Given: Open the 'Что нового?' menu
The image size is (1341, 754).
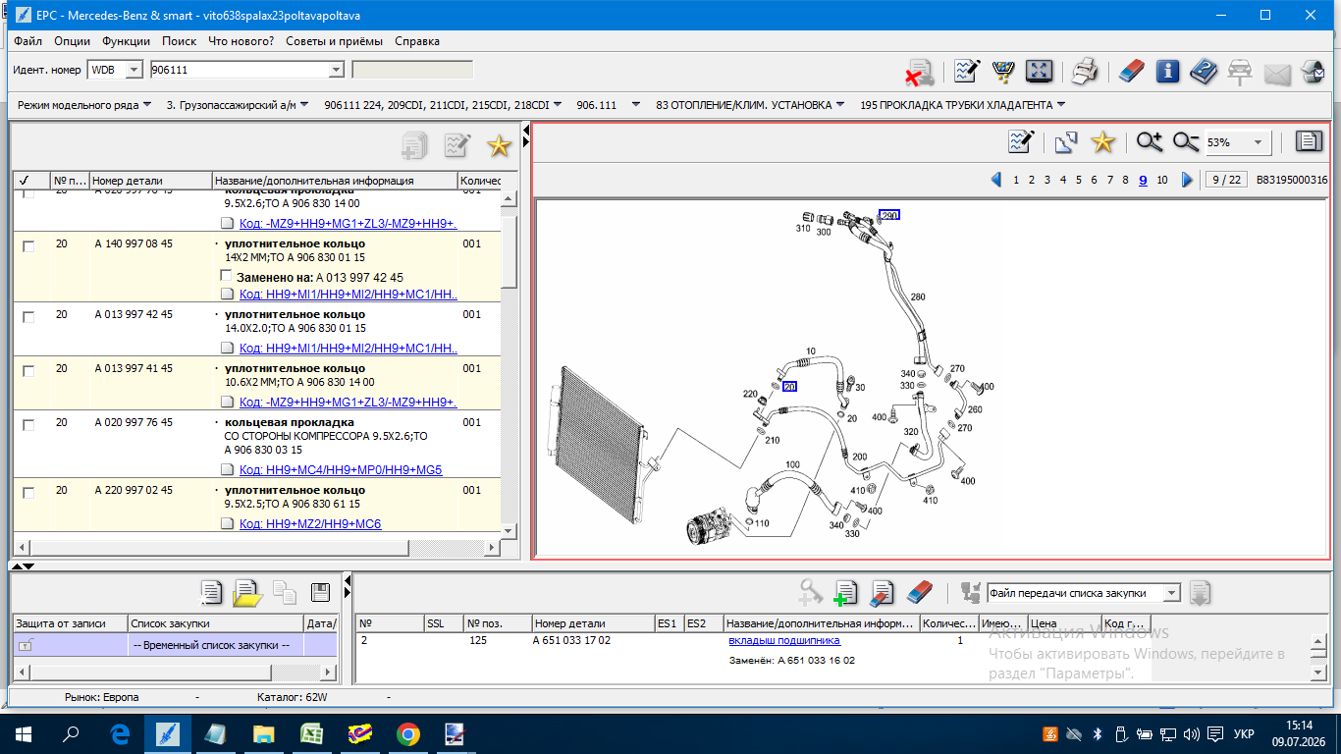Looking at the screenshot, I should (x=241, y=41).
